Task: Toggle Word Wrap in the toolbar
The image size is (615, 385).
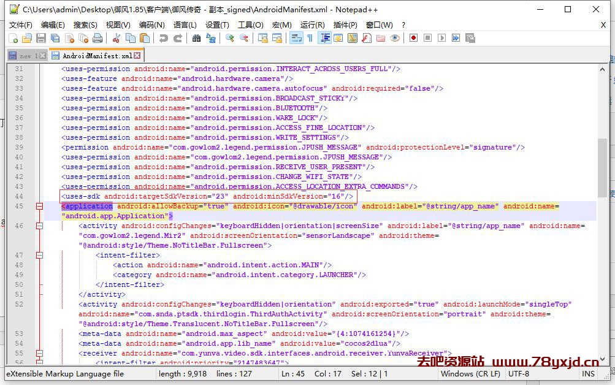Action: (296, 38)
